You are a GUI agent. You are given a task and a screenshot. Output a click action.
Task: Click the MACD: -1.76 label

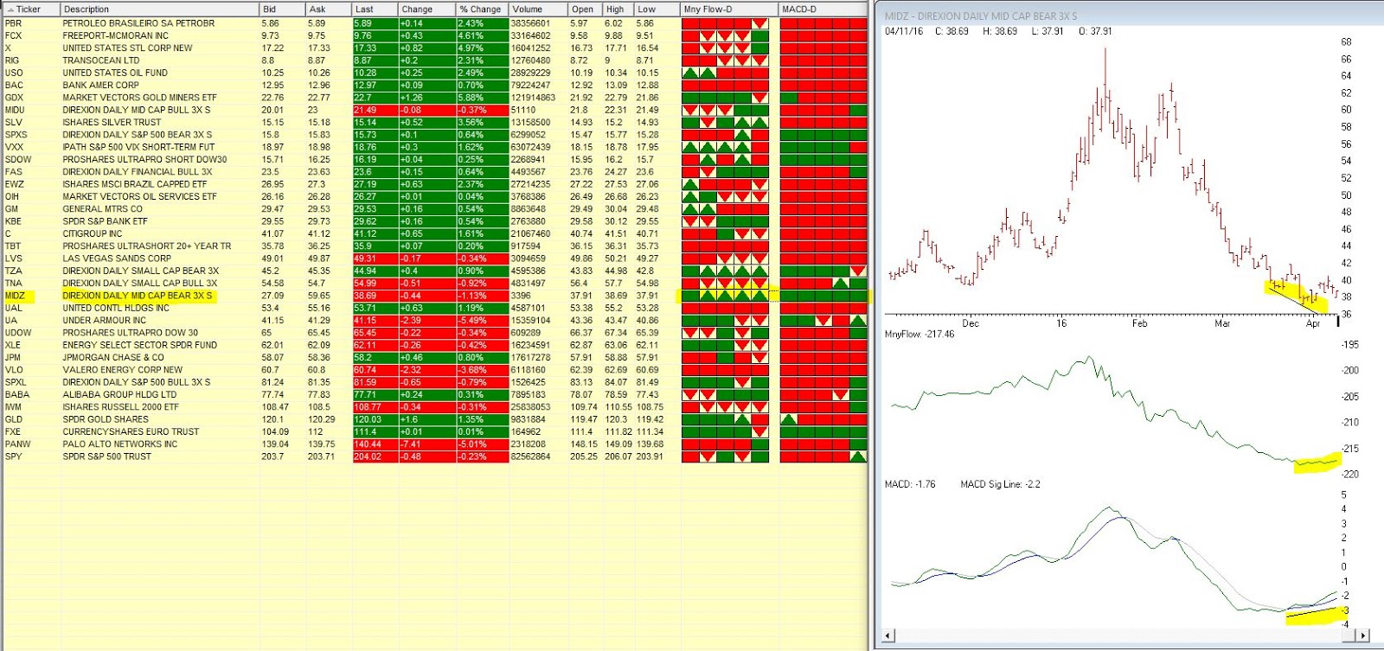point(910,484)
